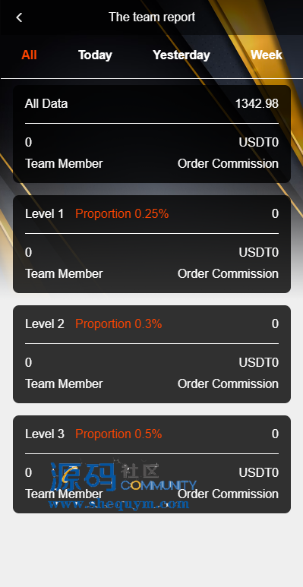The image size is (303, 587).
Task: Select the 1342.98 total value
Action: [x=257, y=104]
